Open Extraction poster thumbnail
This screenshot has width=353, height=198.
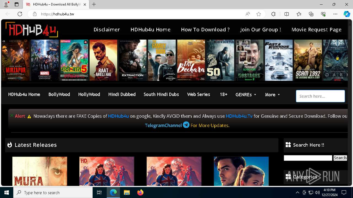tap(133, 60)
